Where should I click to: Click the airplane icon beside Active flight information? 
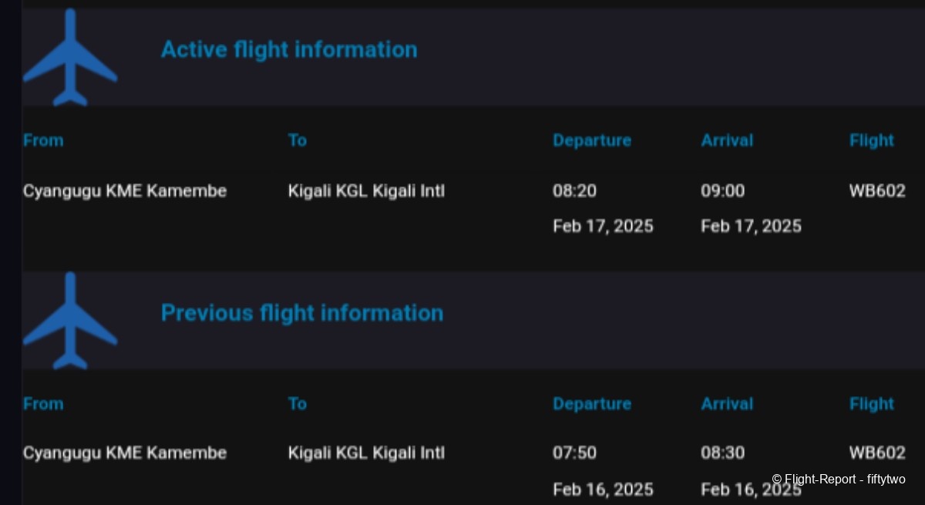[70, 57]
